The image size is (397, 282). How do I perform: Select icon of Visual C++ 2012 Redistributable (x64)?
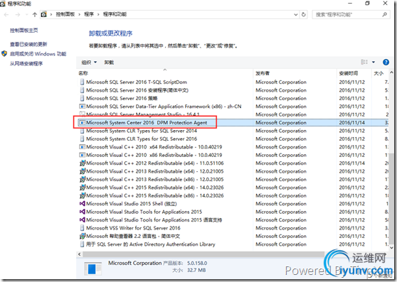pyautogui.click(x=83, y=163)
